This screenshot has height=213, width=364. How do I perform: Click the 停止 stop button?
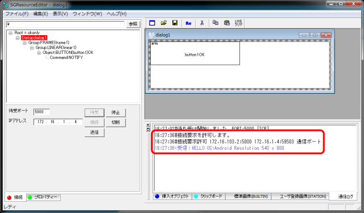click(x=115, y=112)
